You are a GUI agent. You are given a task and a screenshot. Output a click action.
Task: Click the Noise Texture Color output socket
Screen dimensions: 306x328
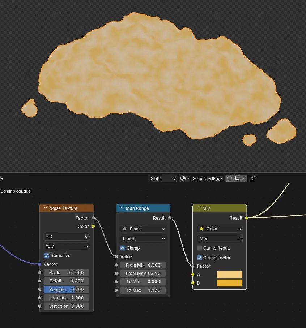93,226
